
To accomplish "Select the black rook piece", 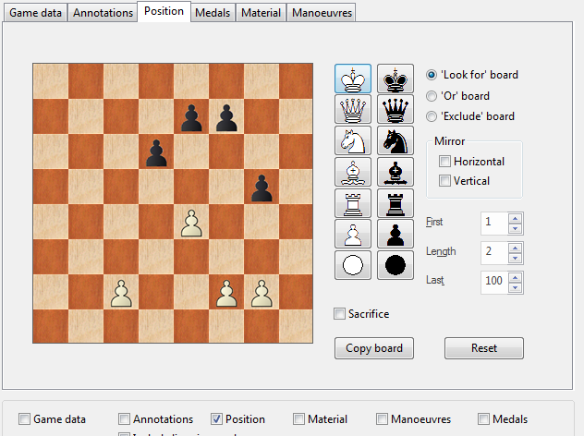I will (x=395, y=203).
